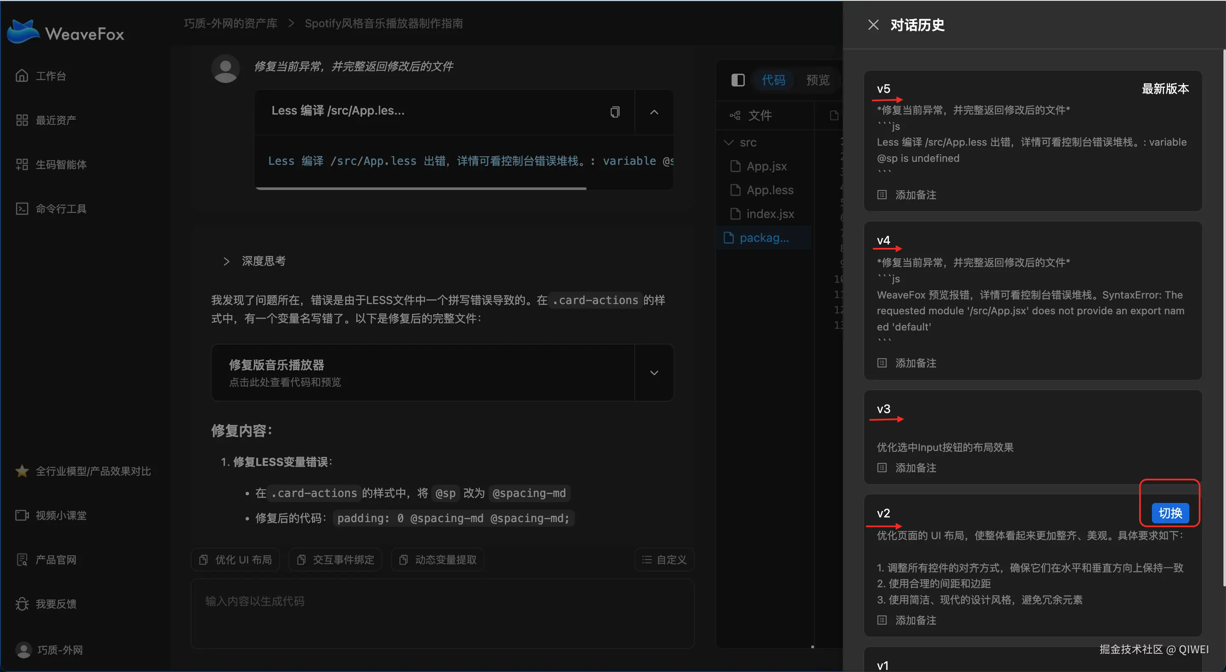Click the v4 version title
This screenshot has height=672, width=1226.
pyautogui.click(x=883, y=240)
